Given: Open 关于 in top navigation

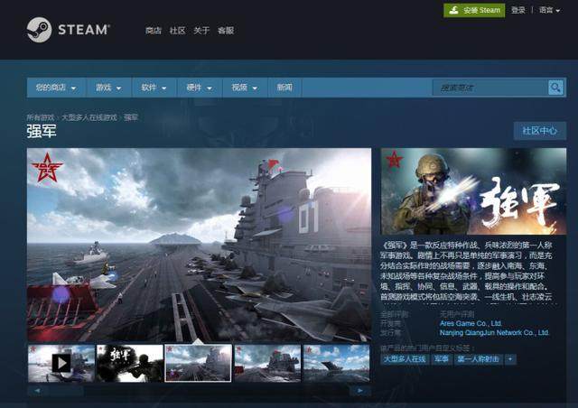Looking at the screenshot, I should [201, 31].
